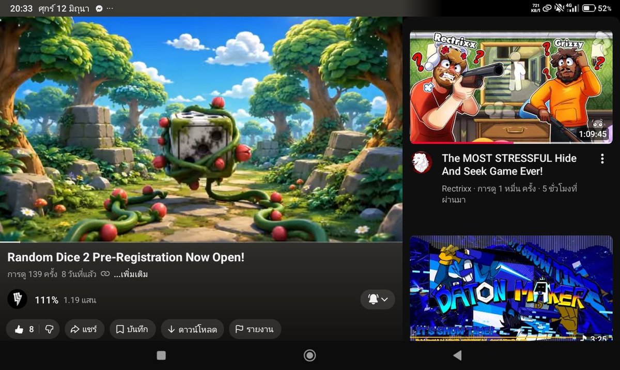Image resolution: width=620 pixels, height=370 pixels.
Task: Tap the 1.19 แสน subscriber count
Action: tap(80, 300)
